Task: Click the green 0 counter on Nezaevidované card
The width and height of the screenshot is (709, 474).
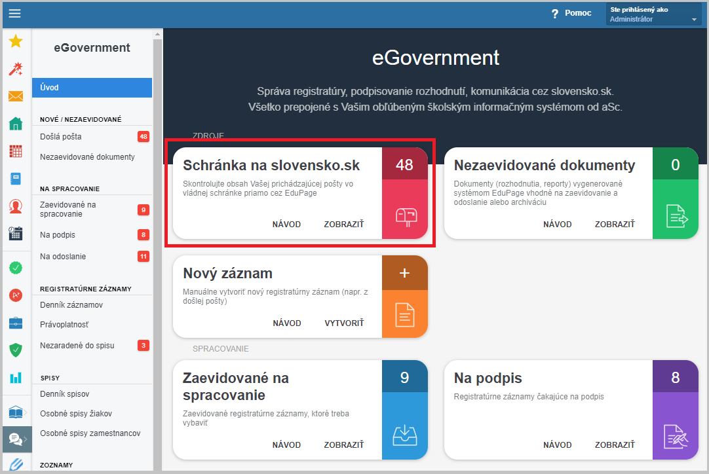Action: tap(676, 164)
